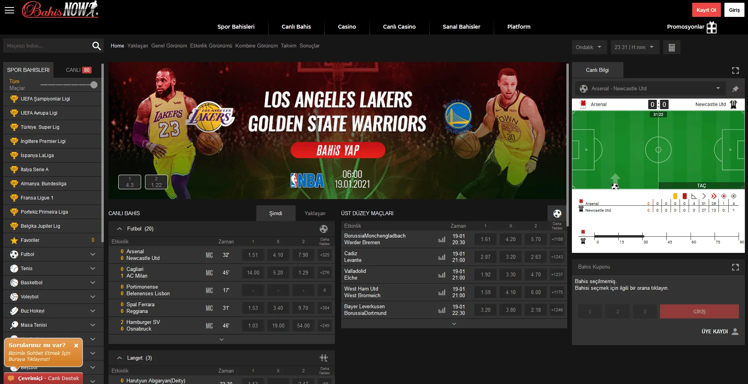The width and height of the screenshot is (748, 384).
Task: Expand the Tenis sport category
Action: [x=93, y=269]
